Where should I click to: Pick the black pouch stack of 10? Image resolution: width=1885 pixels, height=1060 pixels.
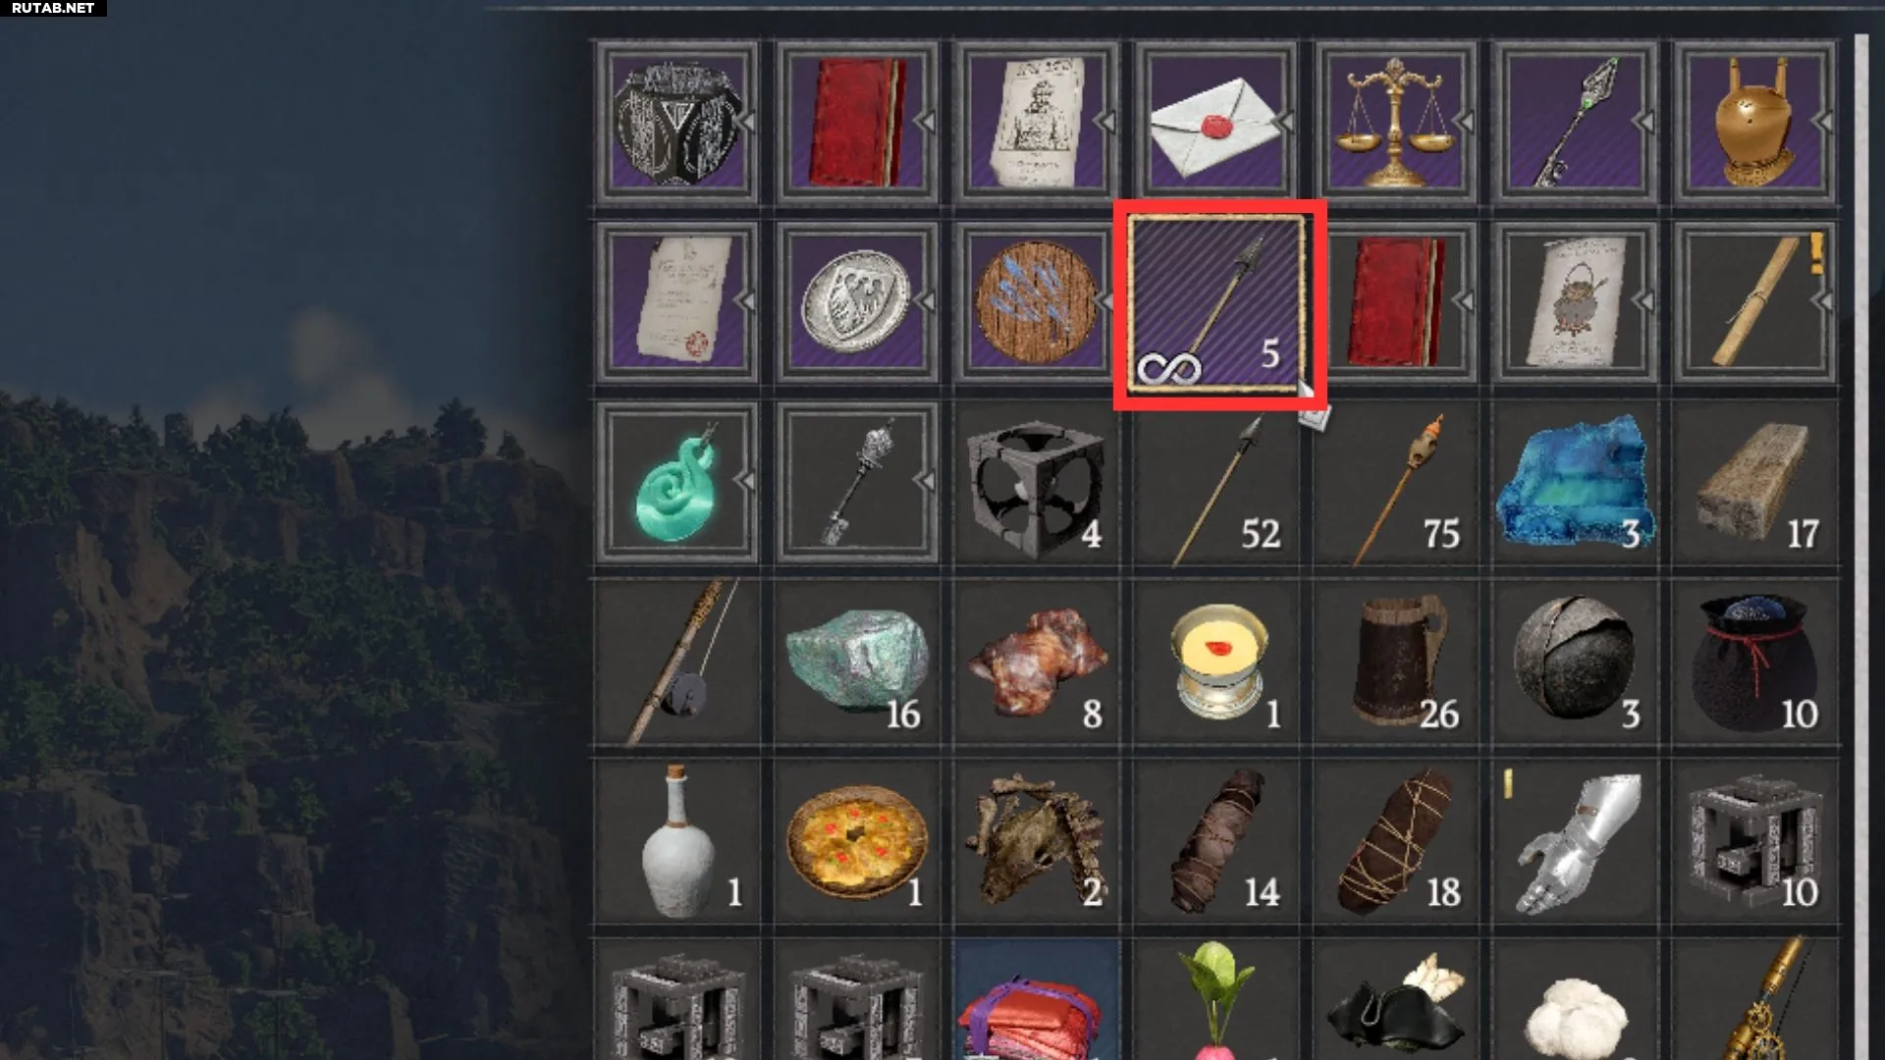(x=1754, y=662)
